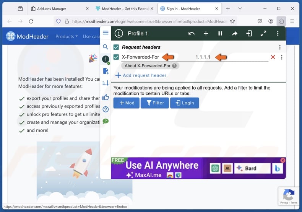Click the + Mod button
This screenshot has height=212, width=302.
pos(127,103)
